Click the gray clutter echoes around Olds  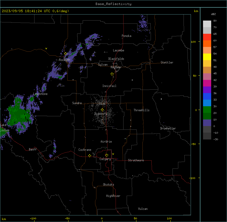coord(102,111)
